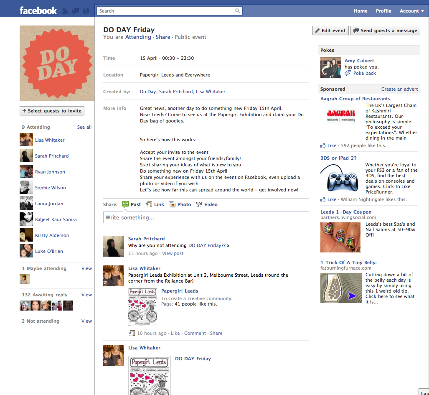Open Luke O'Brien's attendee photo
429x395 pixels.
[26, 251]
